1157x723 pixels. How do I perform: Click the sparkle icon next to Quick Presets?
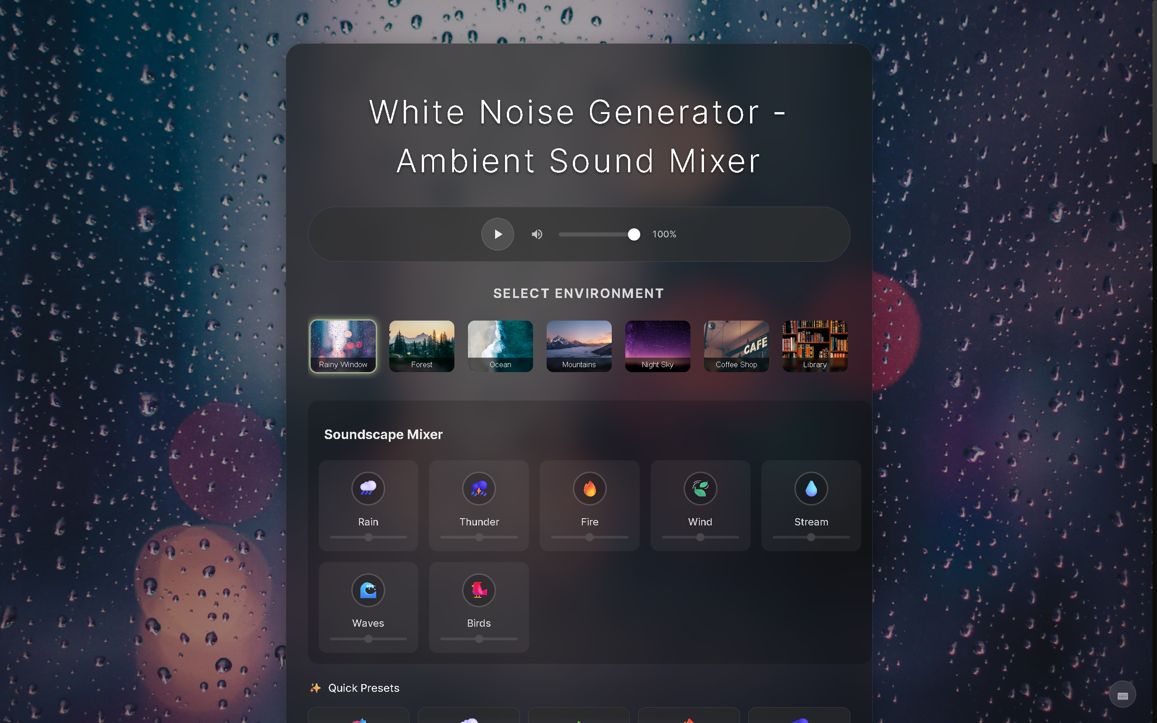click(x=315, y=688)
